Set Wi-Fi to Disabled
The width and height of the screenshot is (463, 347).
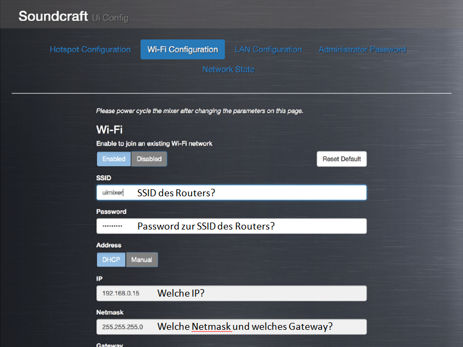(149, 159)
